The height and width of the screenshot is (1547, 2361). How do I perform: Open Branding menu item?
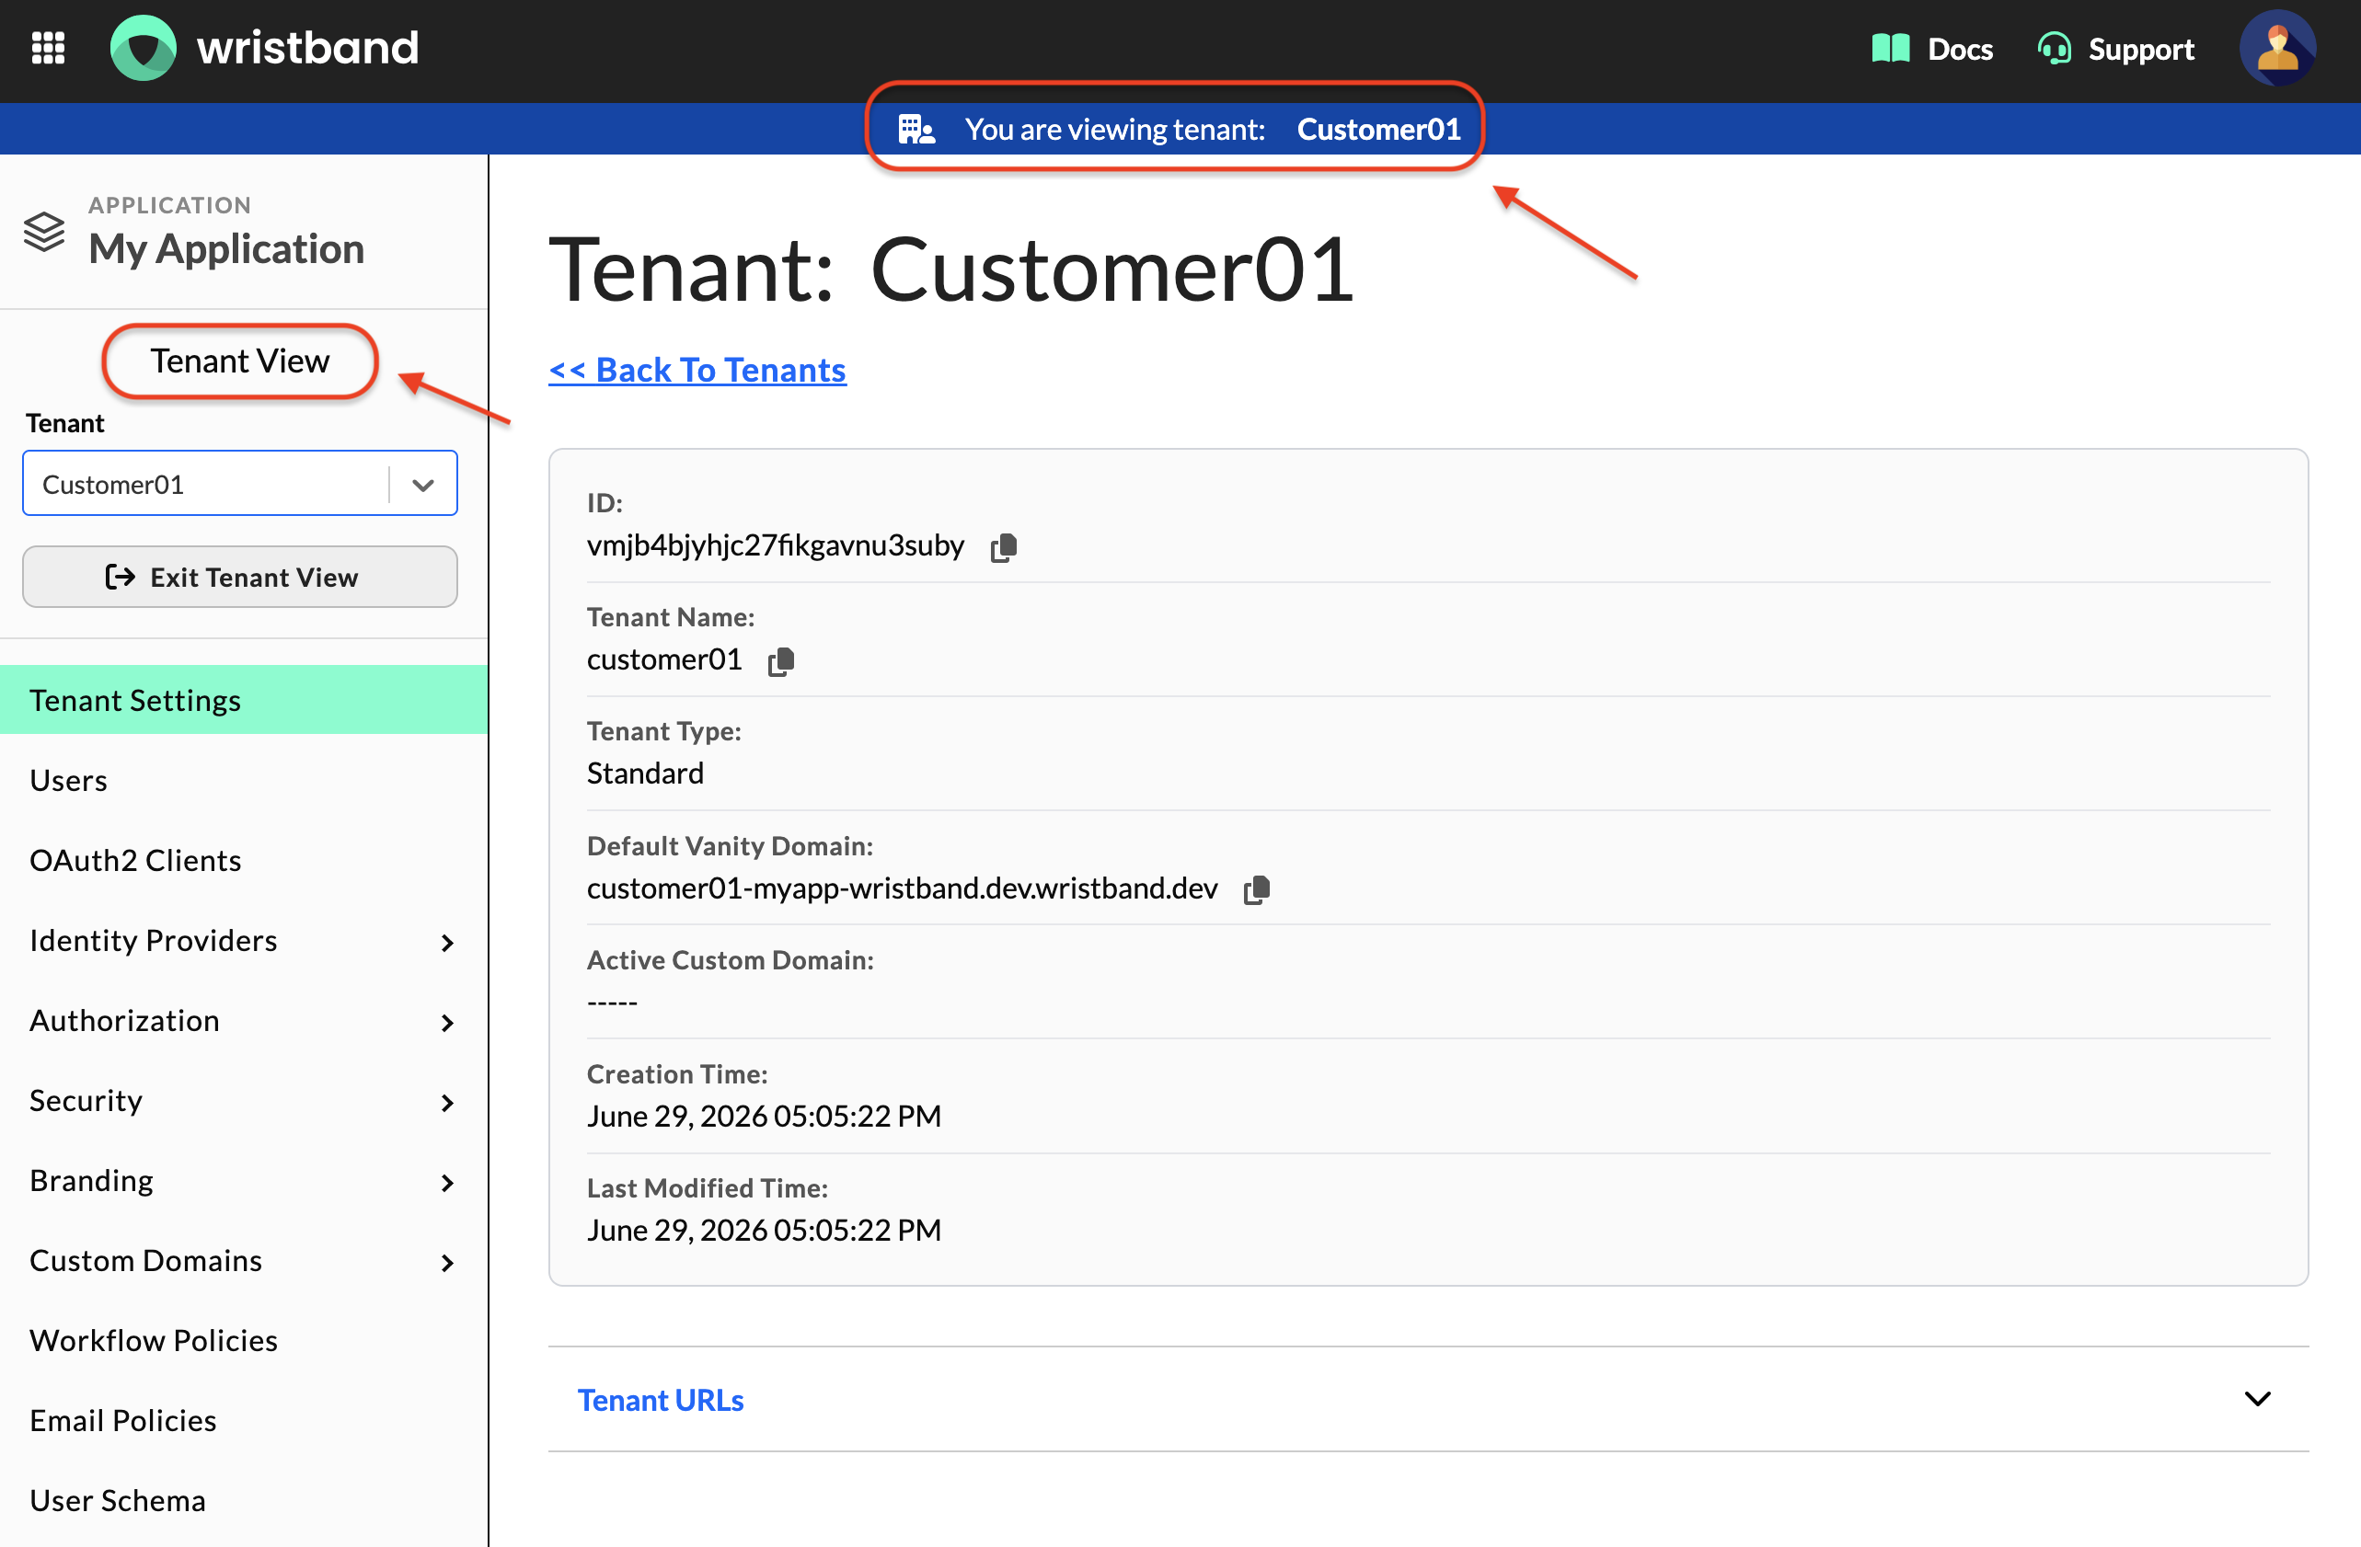point(243,1180)
